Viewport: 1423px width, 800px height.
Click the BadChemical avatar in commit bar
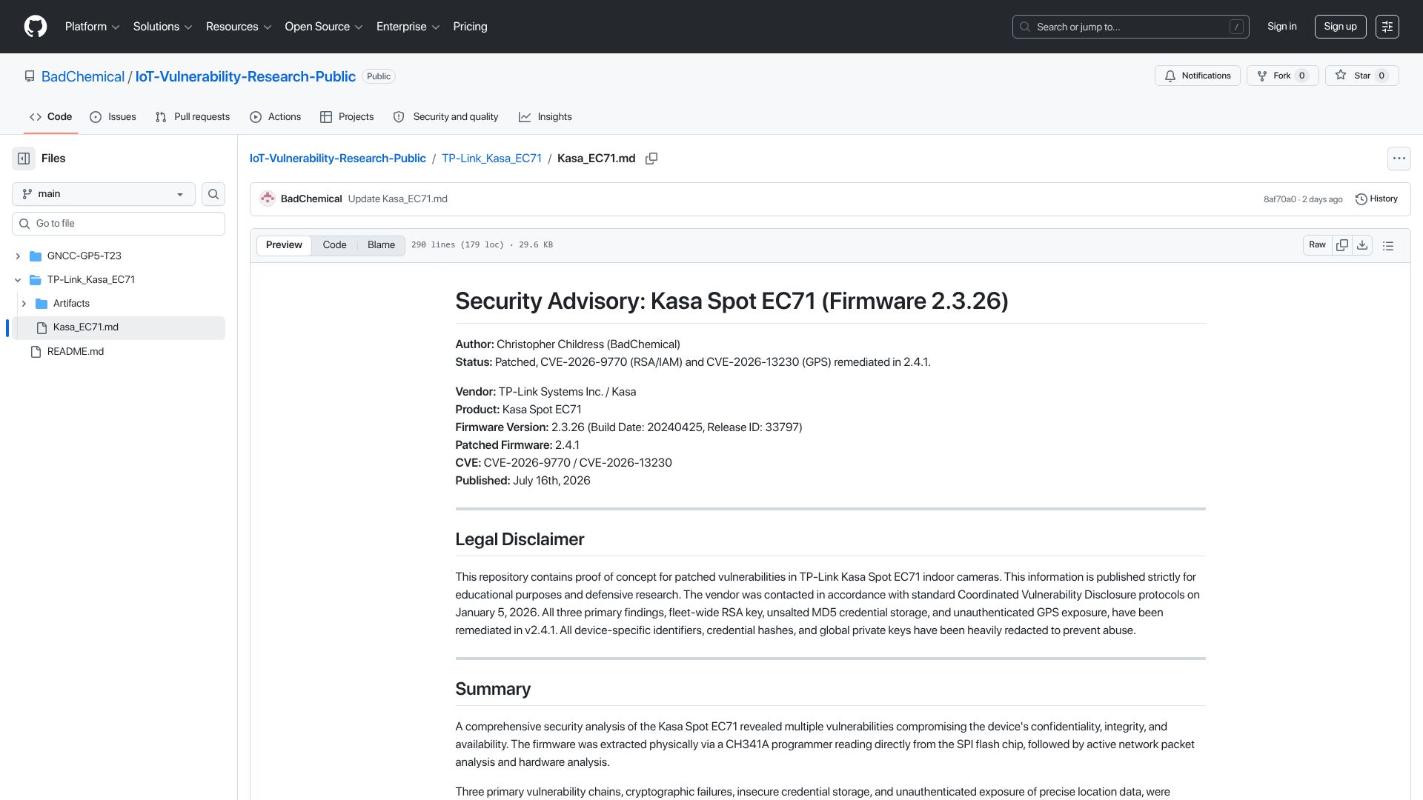(268, 199)
